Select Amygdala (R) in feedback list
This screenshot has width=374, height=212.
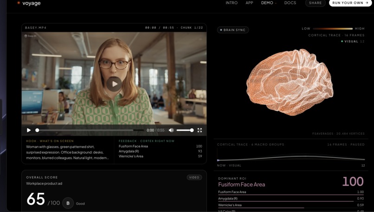(160, 151)
